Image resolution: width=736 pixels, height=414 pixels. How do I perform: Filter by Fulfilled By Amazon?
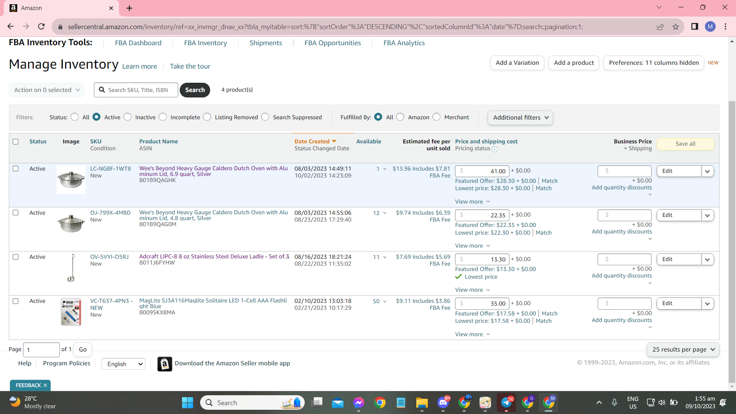point(400,117)
